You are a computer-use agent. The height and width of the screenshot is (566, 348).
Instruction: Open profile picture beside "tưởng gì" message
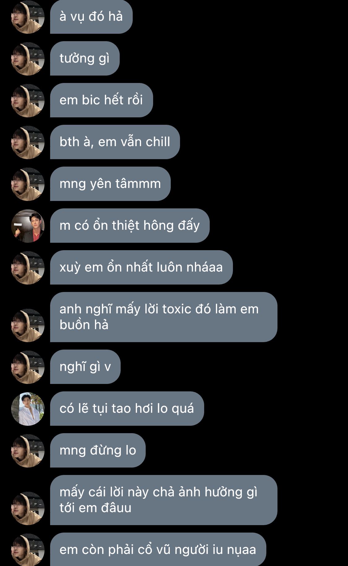pos(28,59)
